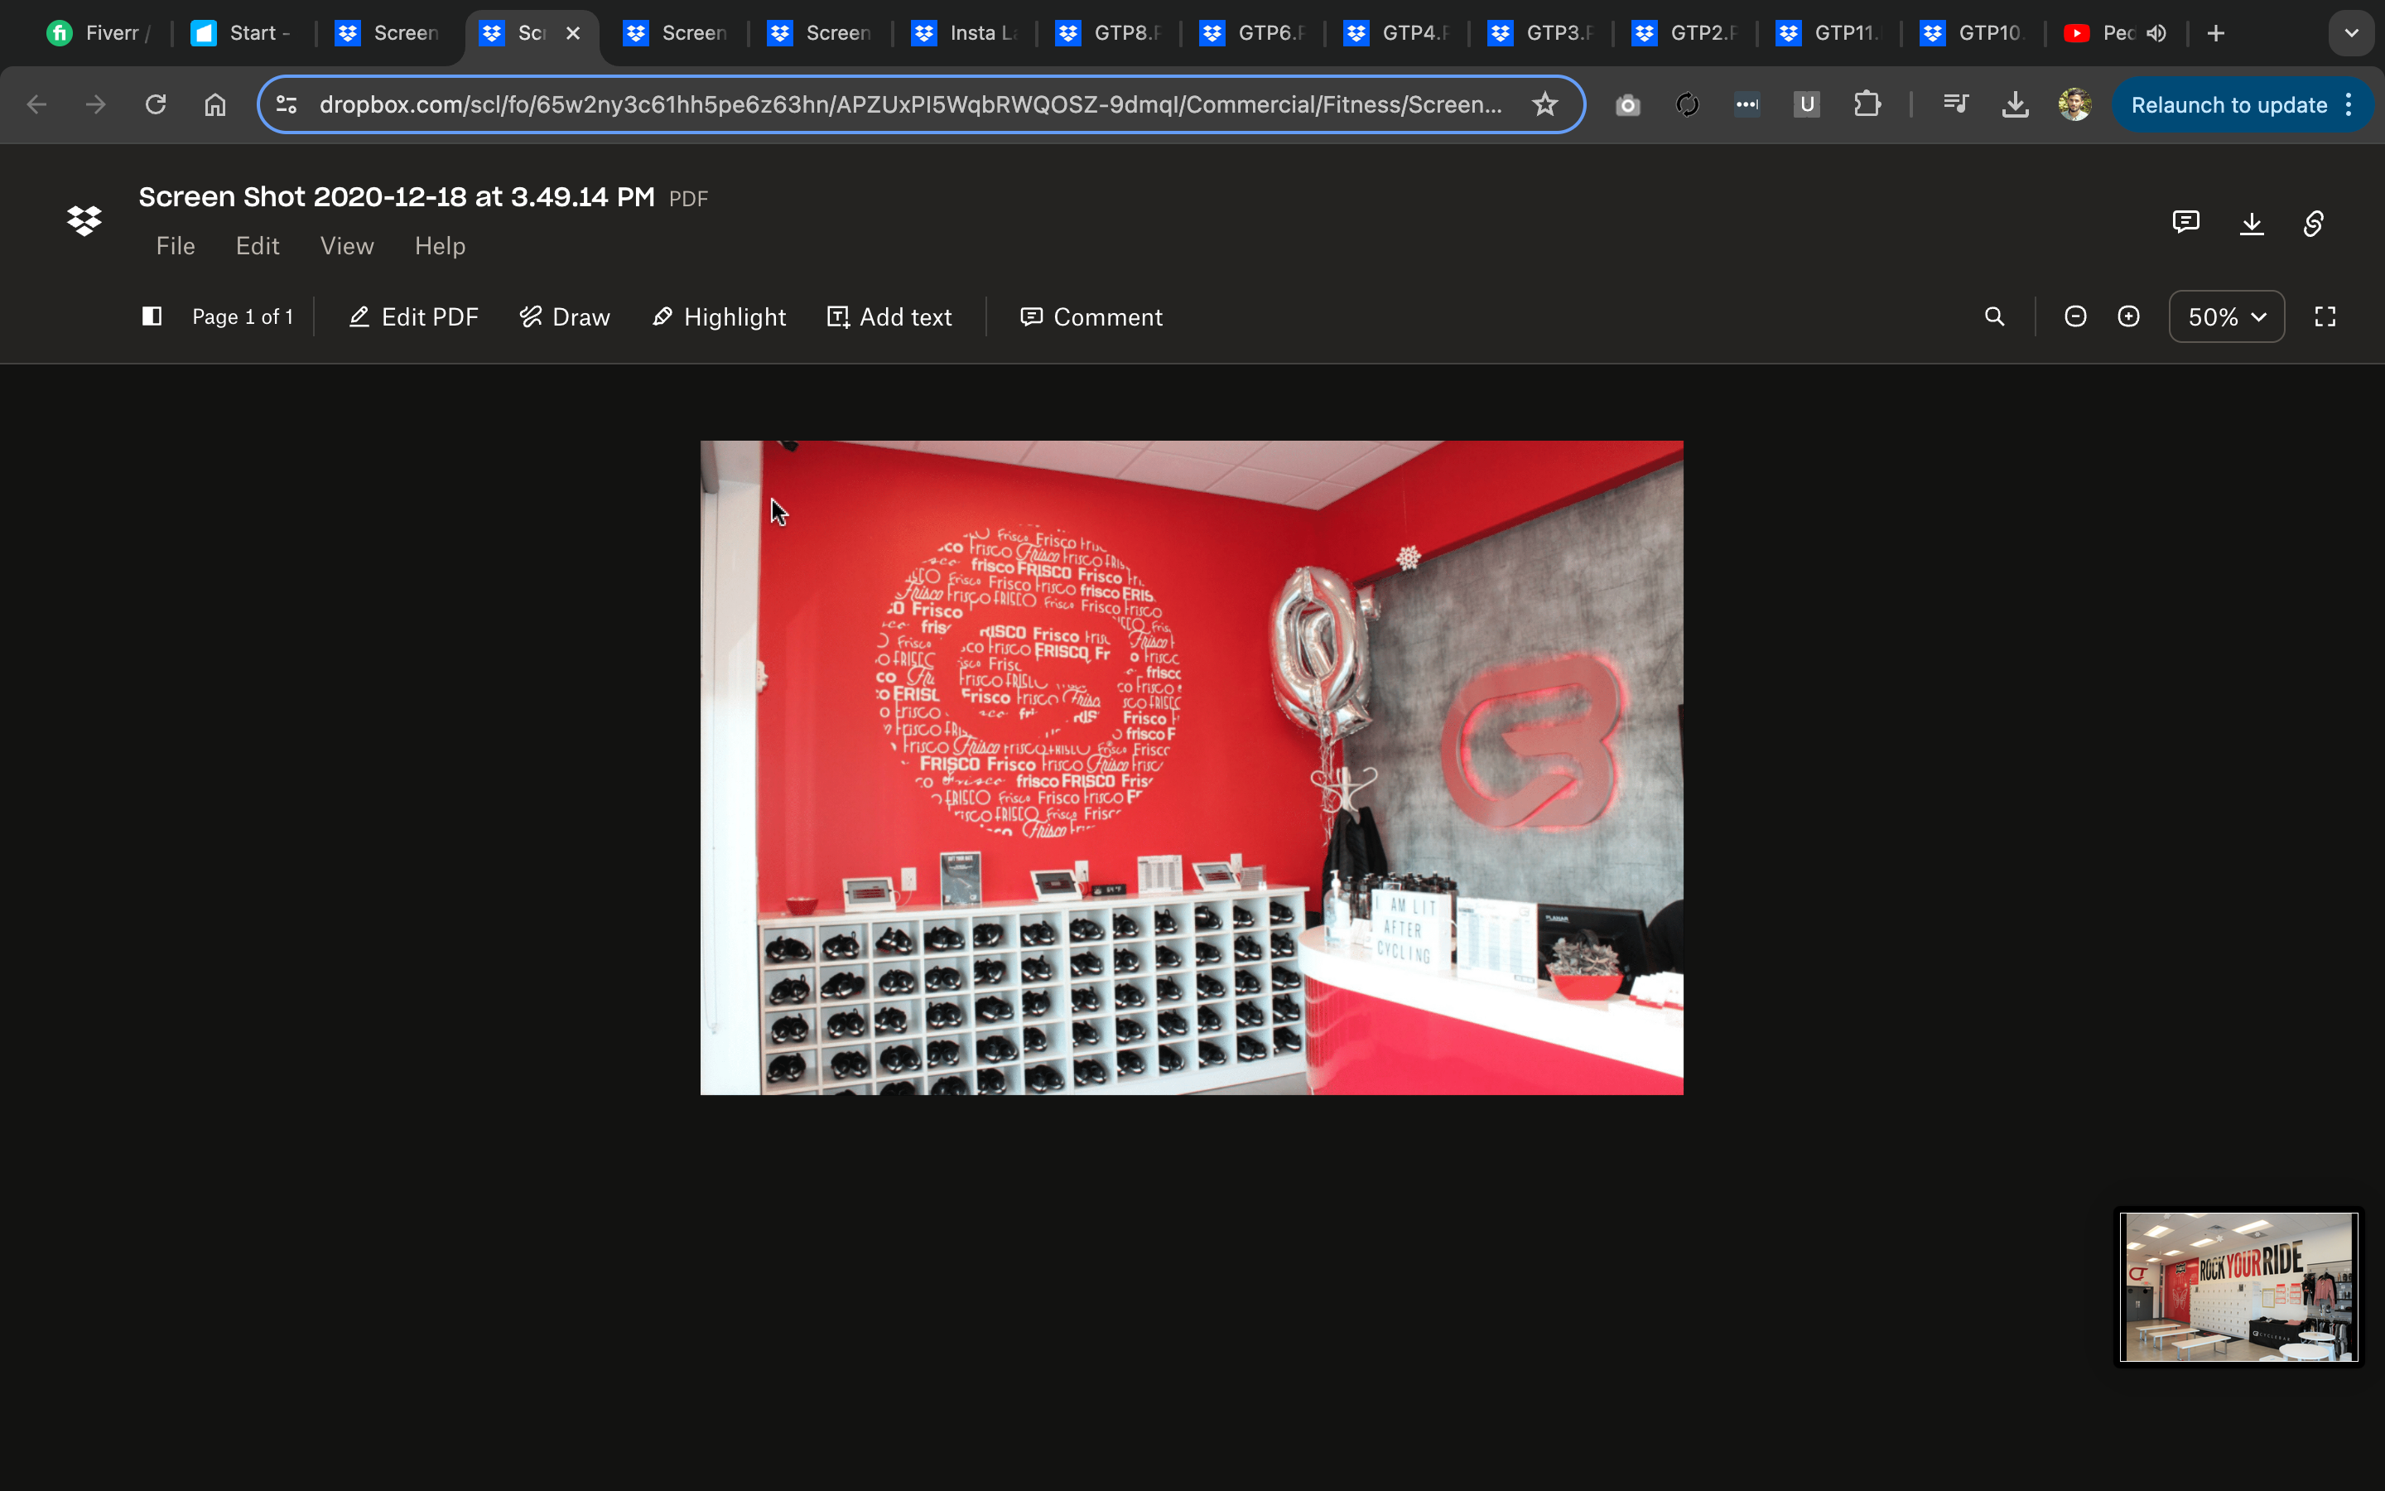Click the Edit PDF button
This screenshot has height=1491, width=2385.
point(414,316)
